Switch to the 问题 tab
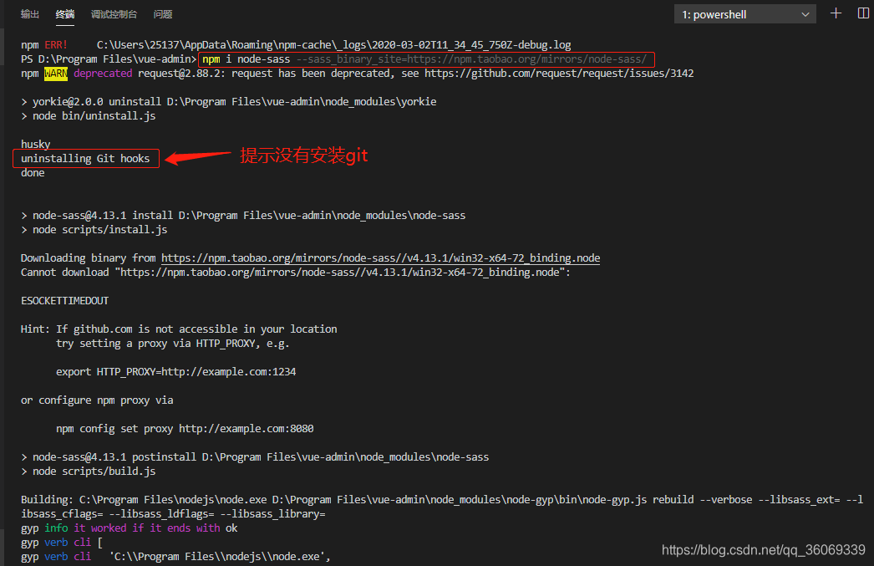Image resolution: width=874 pixels, height=566 pixels. coord(164,13)
